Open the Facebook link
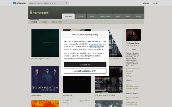The height and width of the screenshot is (107, 172). pyautogui.click(x=130, y=71)
